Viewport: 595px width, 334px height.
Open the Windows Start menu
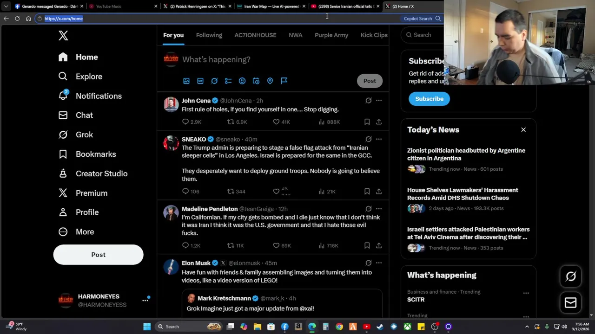(147, 327)
